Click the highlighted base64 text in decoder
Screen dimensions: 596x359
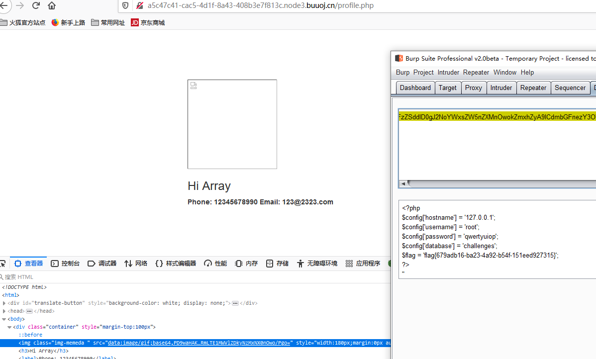(x=497, y=117)
